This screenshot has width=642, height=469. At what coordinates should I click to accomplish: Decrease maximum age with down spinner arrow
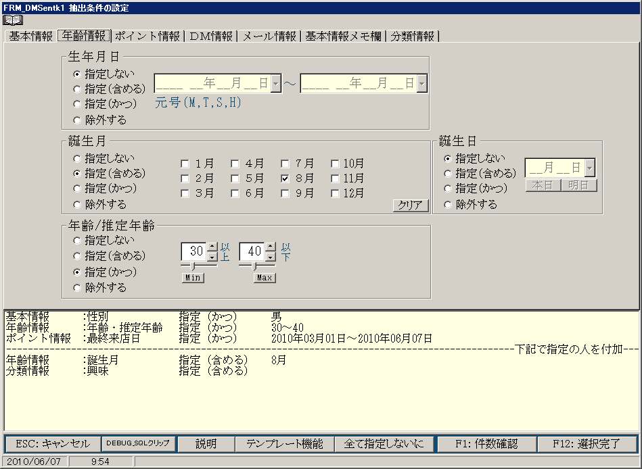[x=271, y=256]
